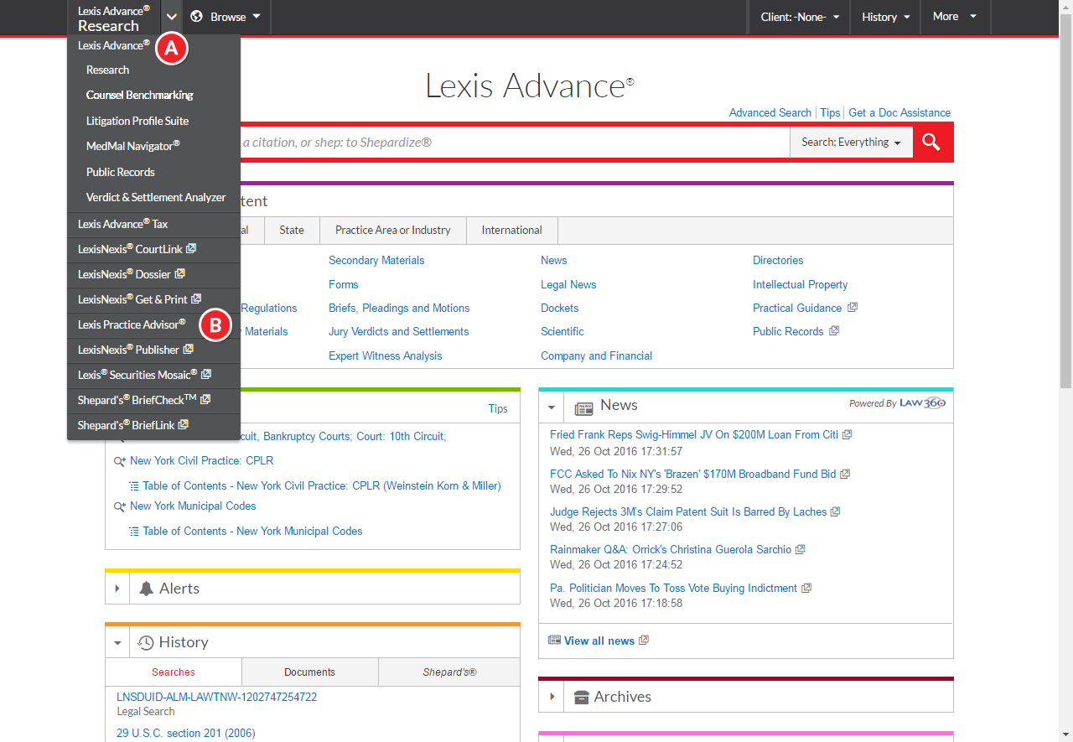Select the Practice Area or Industry tab
The width and height of the screenshot is (1073, 742).
[x=392, y=230]
